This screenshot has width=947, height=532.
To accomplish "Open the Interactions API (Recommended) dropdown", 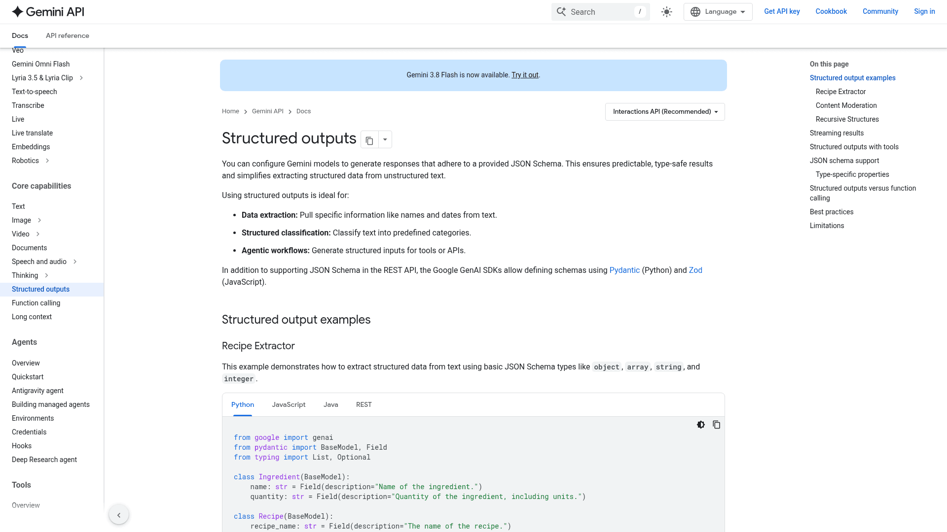I will (x=665, y=112).
